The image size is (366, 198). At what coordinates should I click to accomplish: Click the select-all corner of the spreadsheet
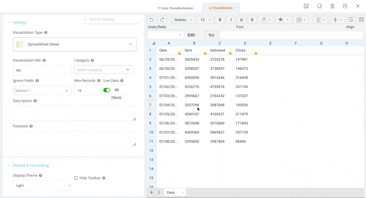153,43
